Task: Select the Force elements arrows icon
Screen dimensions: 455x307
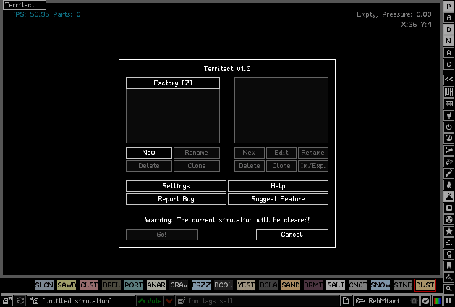Action: [x=448, y=150]
